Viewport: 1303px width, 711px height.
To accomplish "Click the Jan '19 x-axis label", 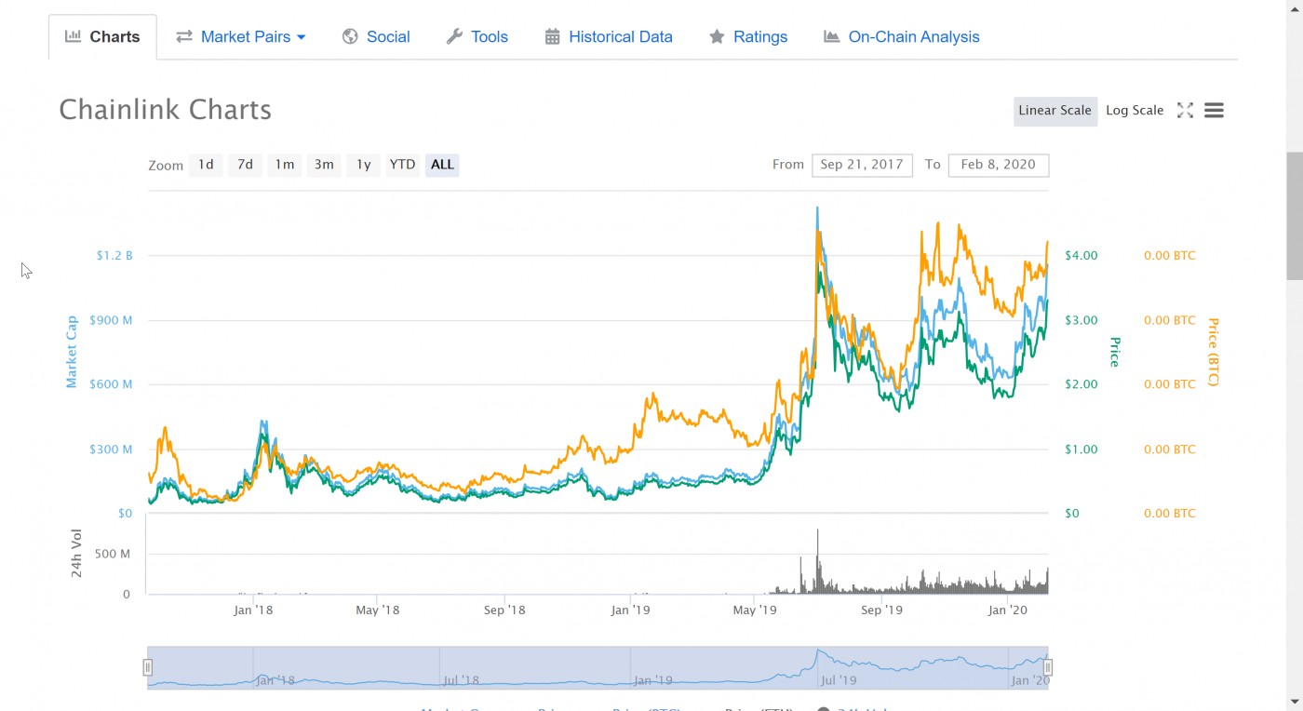I will click(630, 610).
